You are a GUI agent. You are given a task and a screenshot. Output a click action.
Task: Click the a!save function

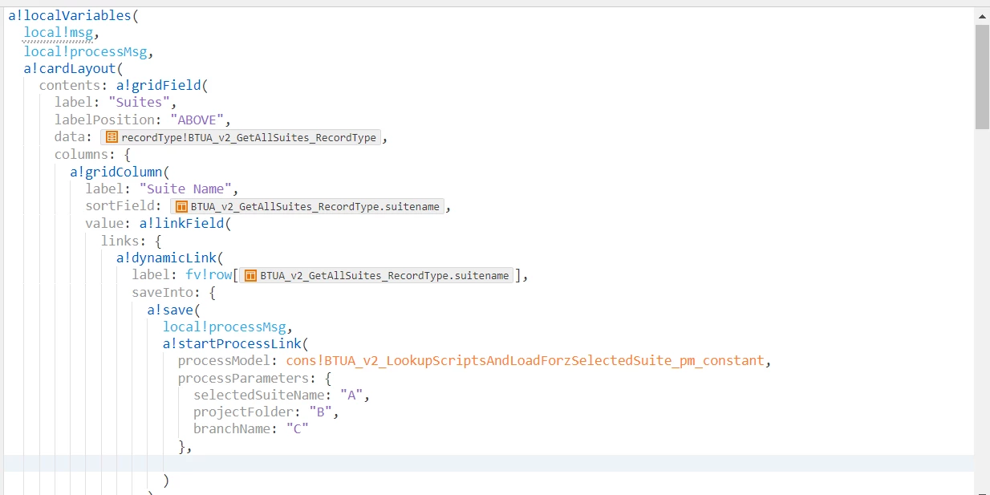[170, 310]
